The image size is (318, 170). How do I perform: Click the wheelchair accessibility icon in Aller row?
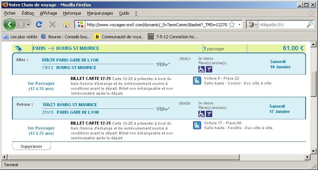click(201, 69)
